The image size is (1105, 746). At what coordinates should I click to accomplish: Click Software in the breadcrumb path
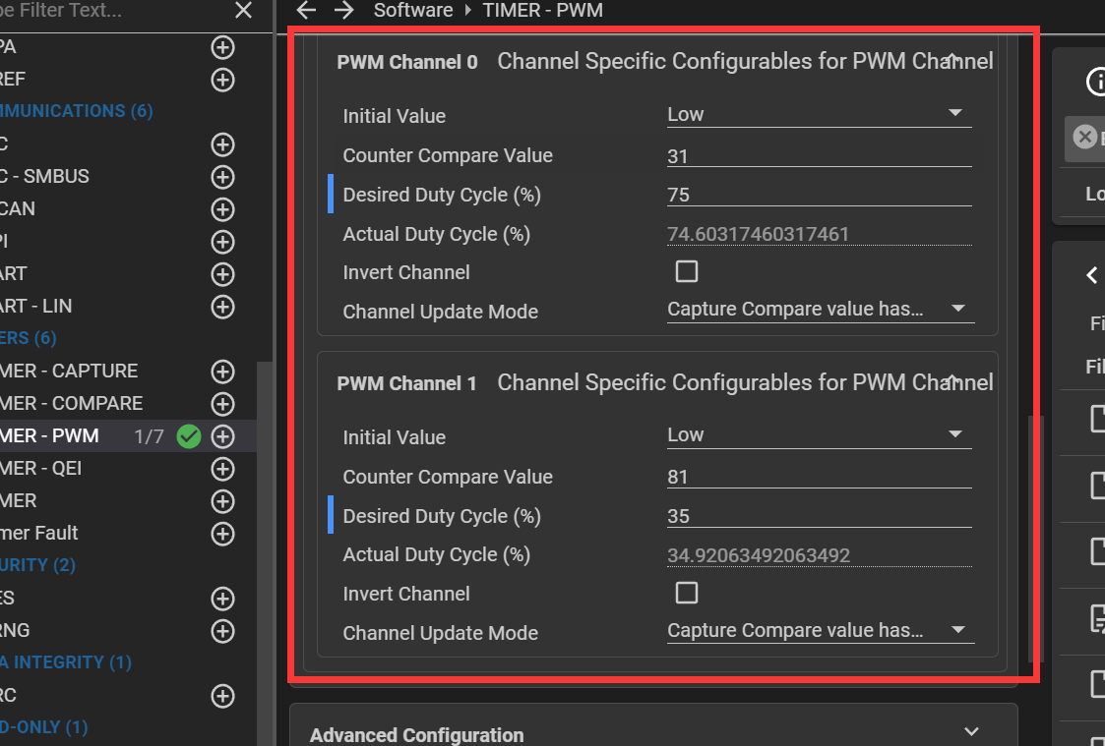[413, 11]
